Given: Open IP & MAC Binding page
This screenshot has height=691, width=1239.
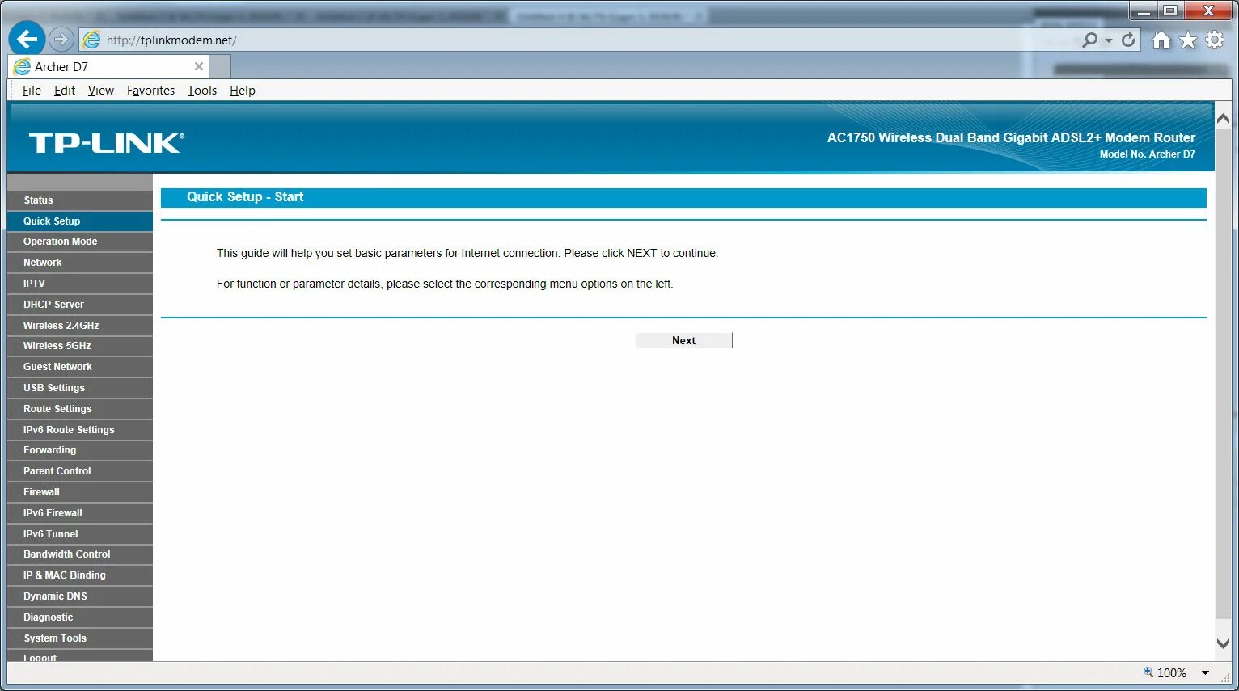Looking at the screenshot, I should pos(80,575).
